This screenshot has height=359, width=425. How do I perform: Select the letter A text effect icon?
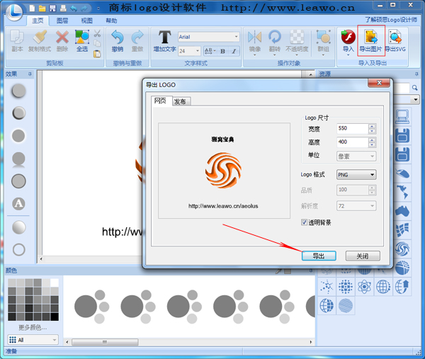(18, 203)
